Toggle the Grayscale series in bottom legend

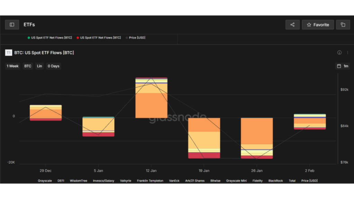click(45, 181)
